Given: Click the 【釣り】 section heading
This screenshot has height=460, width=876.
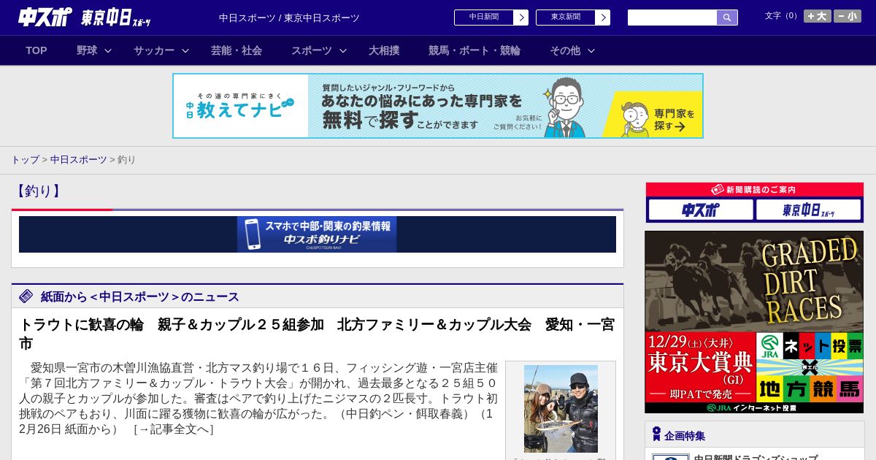Looking at the screenshot, I should (x=38, y=191).
